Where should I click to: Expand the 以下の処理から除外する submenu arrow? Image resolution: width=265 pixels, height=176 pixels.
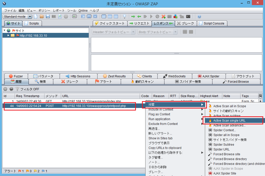click(x=202, y=153)
